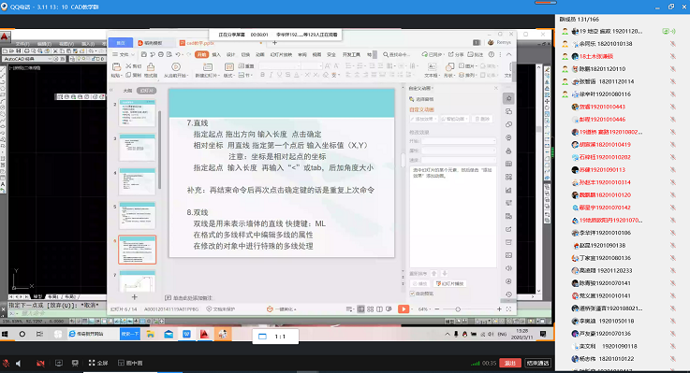Toggle the 自动预览 auto preview checkbox
The height and width of the screenshot is (373, 690).
tap(412, 294)
